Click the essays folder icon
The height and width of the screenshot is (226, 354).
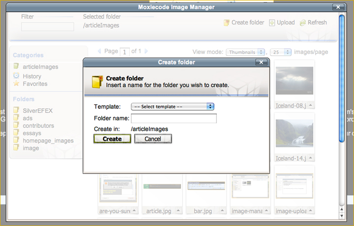click(x=16, y=132)
